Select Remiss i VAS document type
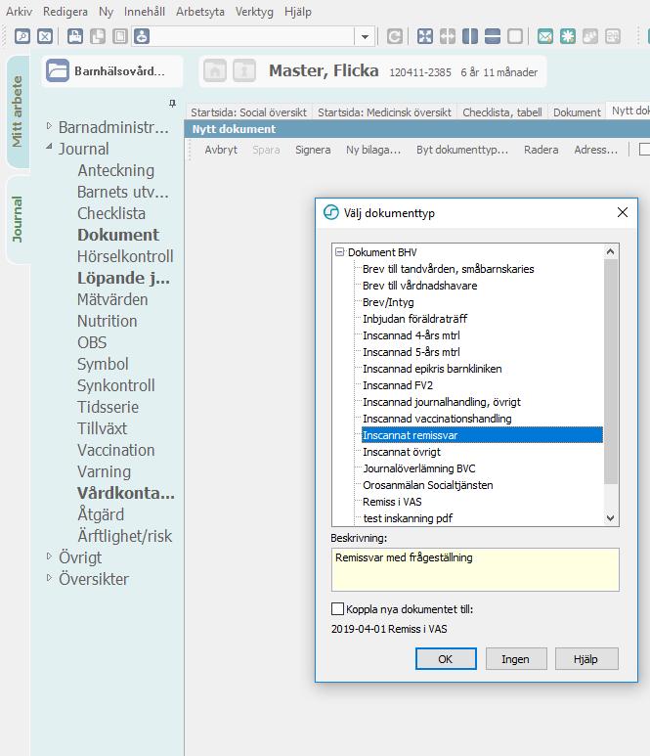Screen dimensions: 650x756 click(392, 502)
